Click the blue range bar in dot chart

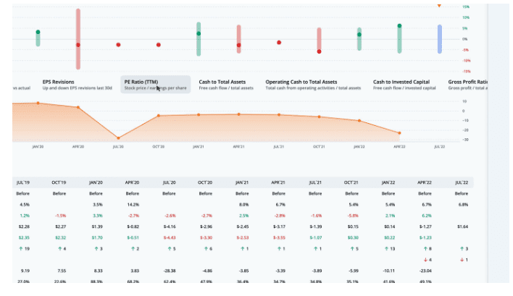pos(439,38)
